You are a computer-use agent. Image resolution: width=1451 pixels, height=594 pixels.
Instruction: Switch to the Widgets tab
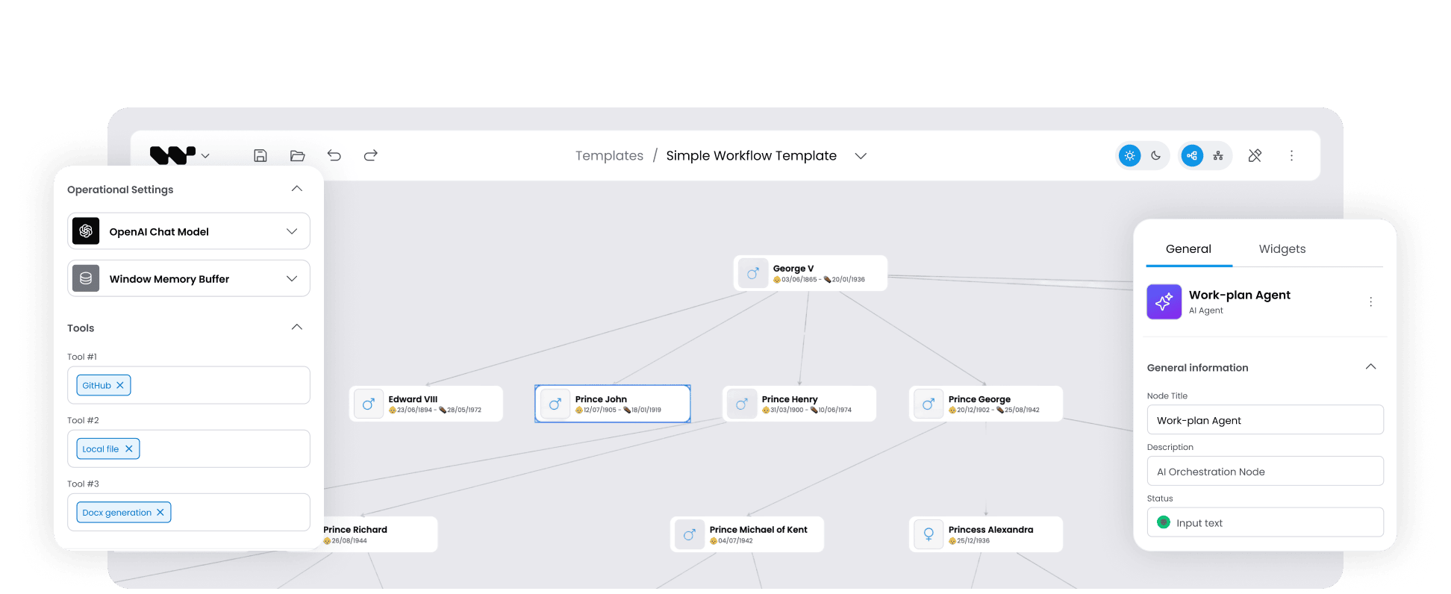tap(1282, 249)
